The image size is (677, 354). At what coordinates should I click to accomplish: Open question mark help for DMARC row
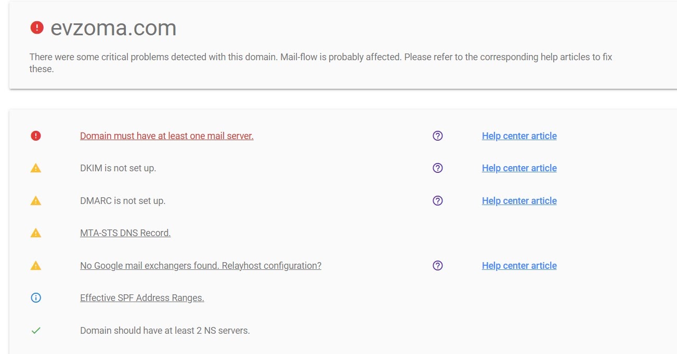438,201
